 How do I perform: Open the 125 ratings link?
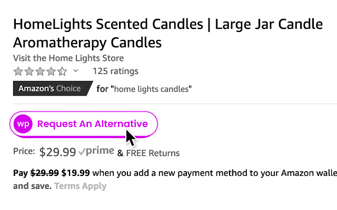pos(115,71)
